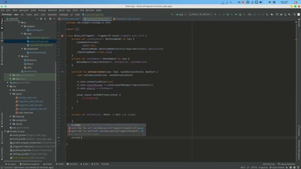
Task: Open Project panel settings gear icon
Action: (x=50, y=19)
